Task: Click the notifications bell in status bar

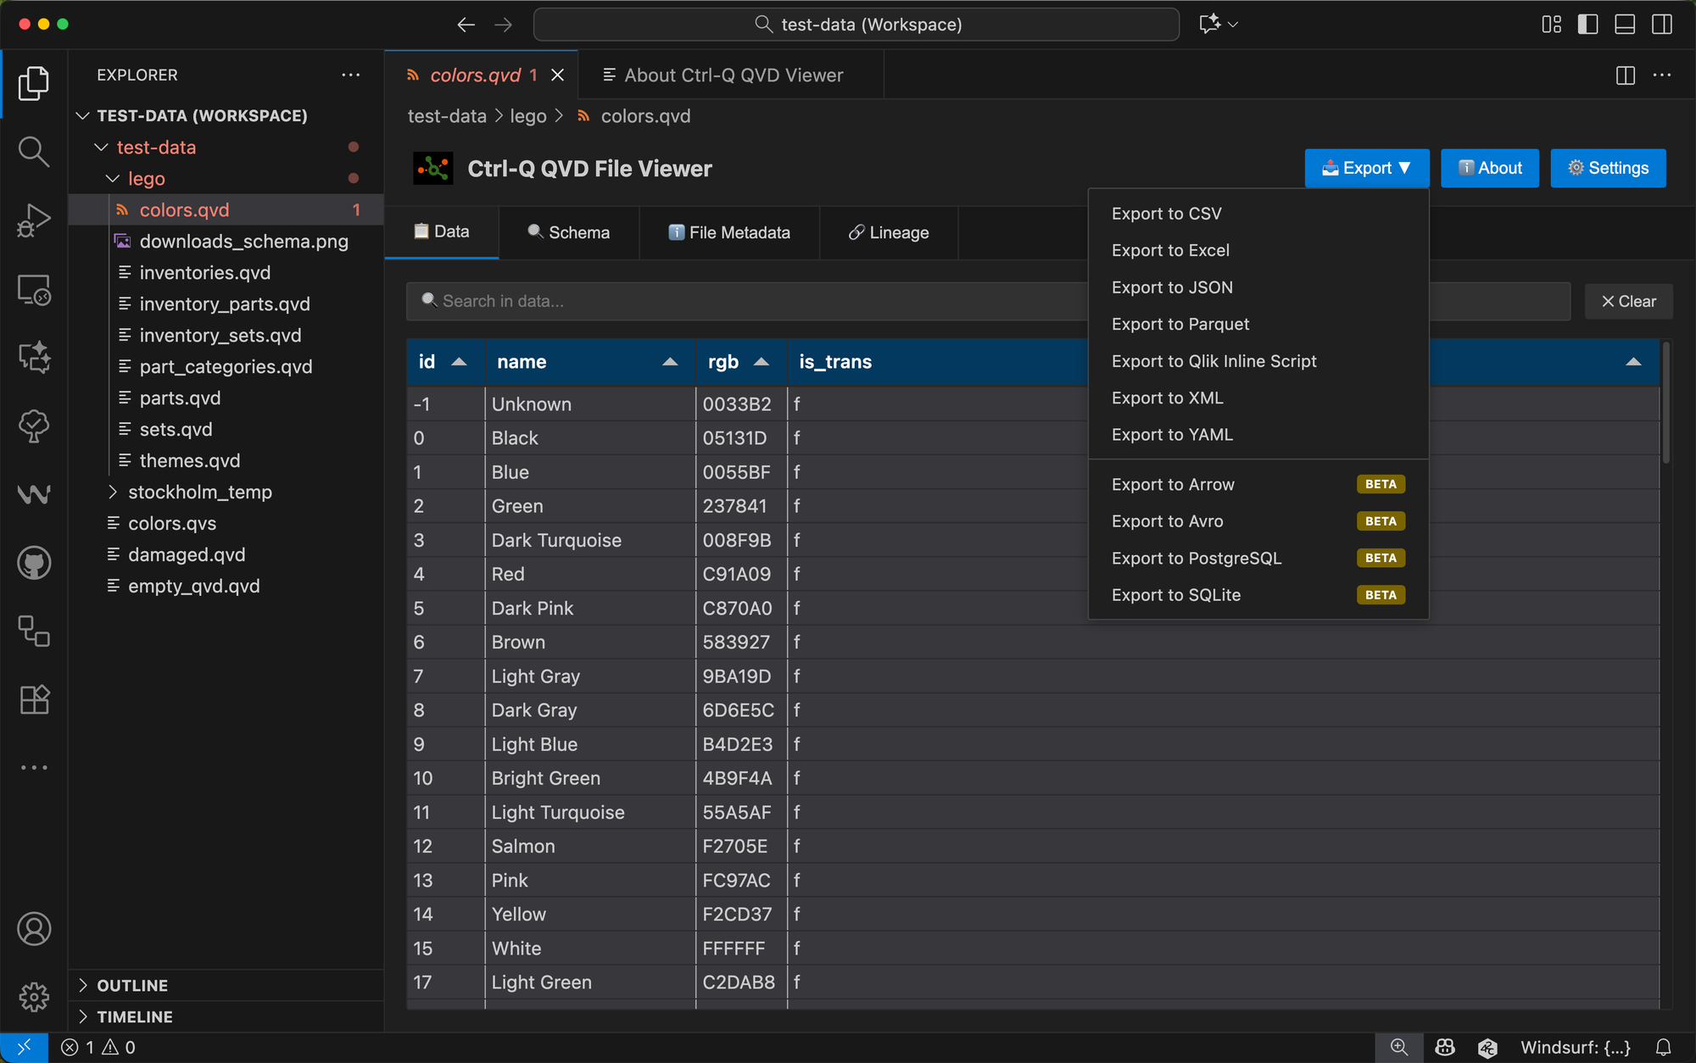Action: (x=1664, y=1048)
